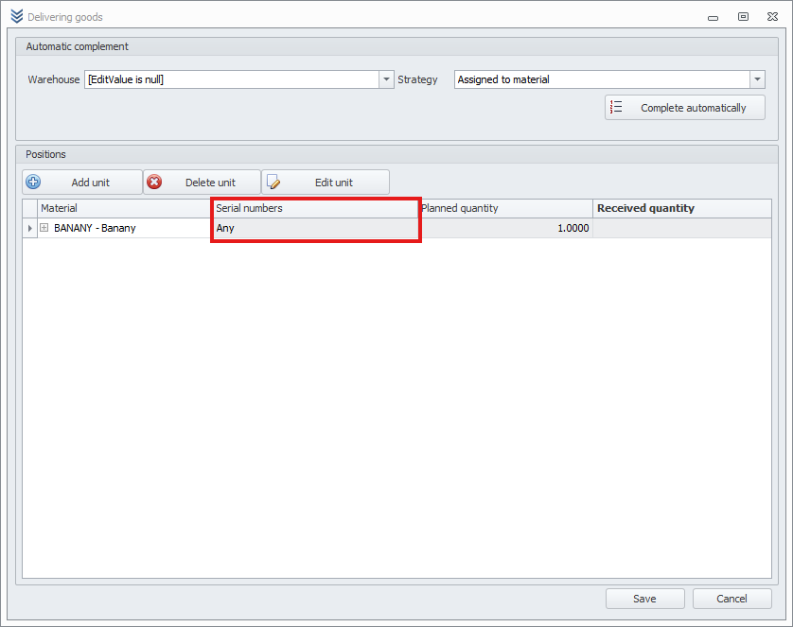793x627 pixels.
Task: Select the BANANY - Banany material cell
Action: point(124,228)
